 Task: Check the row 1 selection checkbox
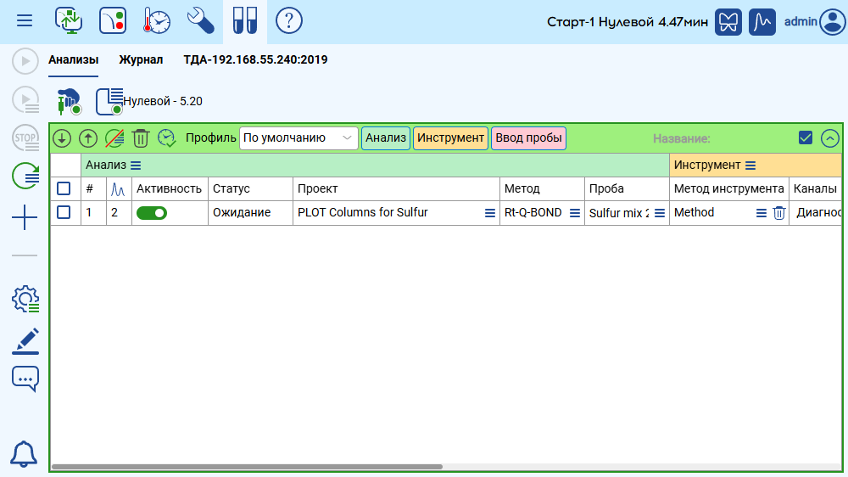coord(64,213)
